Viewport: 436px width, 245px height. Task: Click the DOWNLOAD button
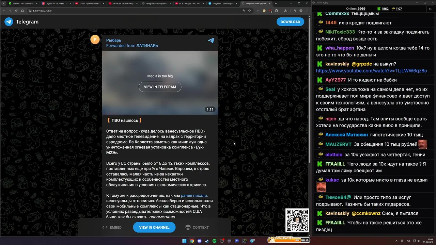click(290, 22)
